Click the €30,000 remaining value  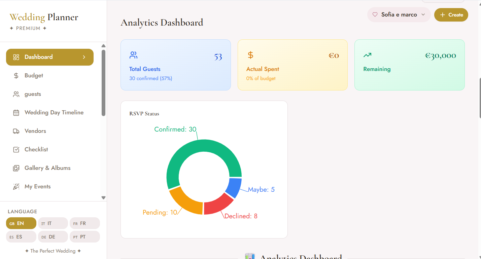[440, 55]
